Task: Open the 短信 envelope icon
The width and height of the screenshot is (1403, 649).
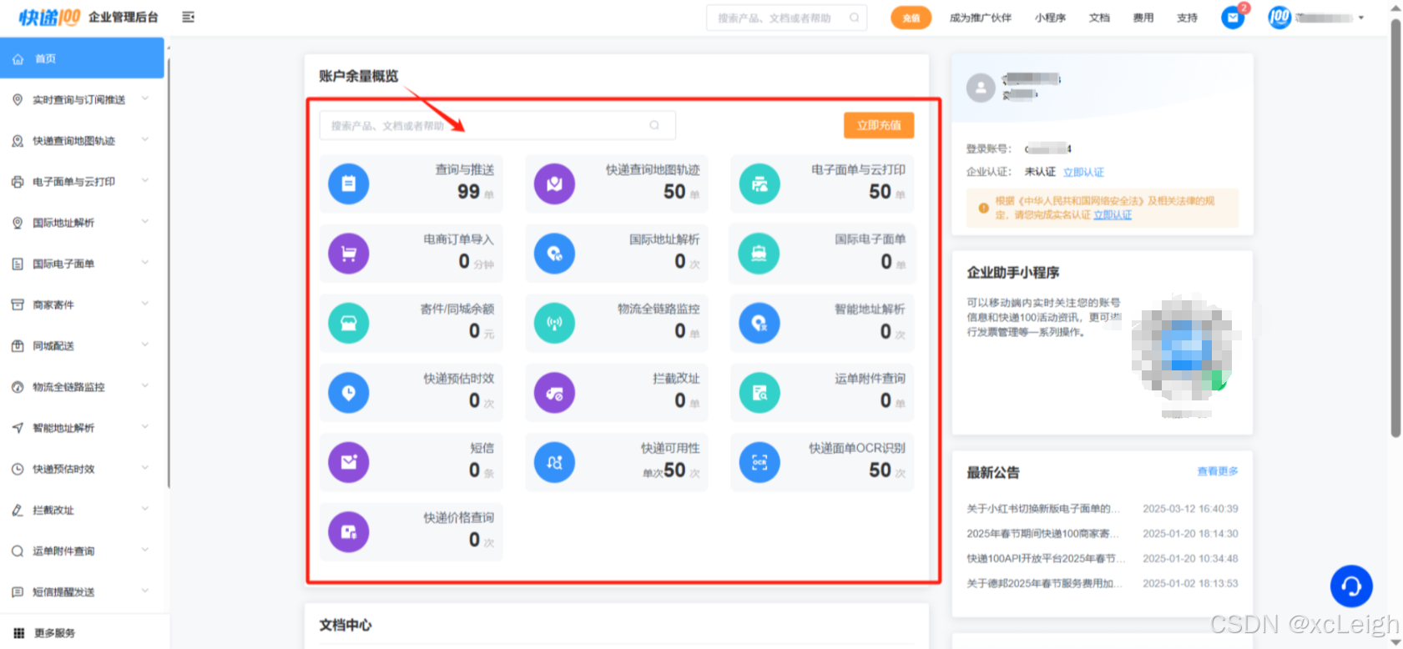Action: (x=349, y=462)
